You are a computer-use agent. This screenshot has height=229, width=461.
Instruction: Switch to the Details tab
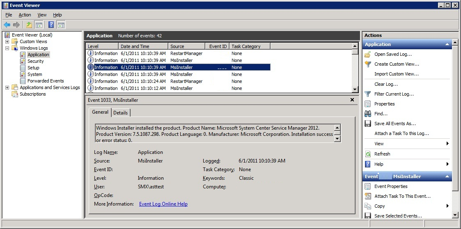(121, 112)
